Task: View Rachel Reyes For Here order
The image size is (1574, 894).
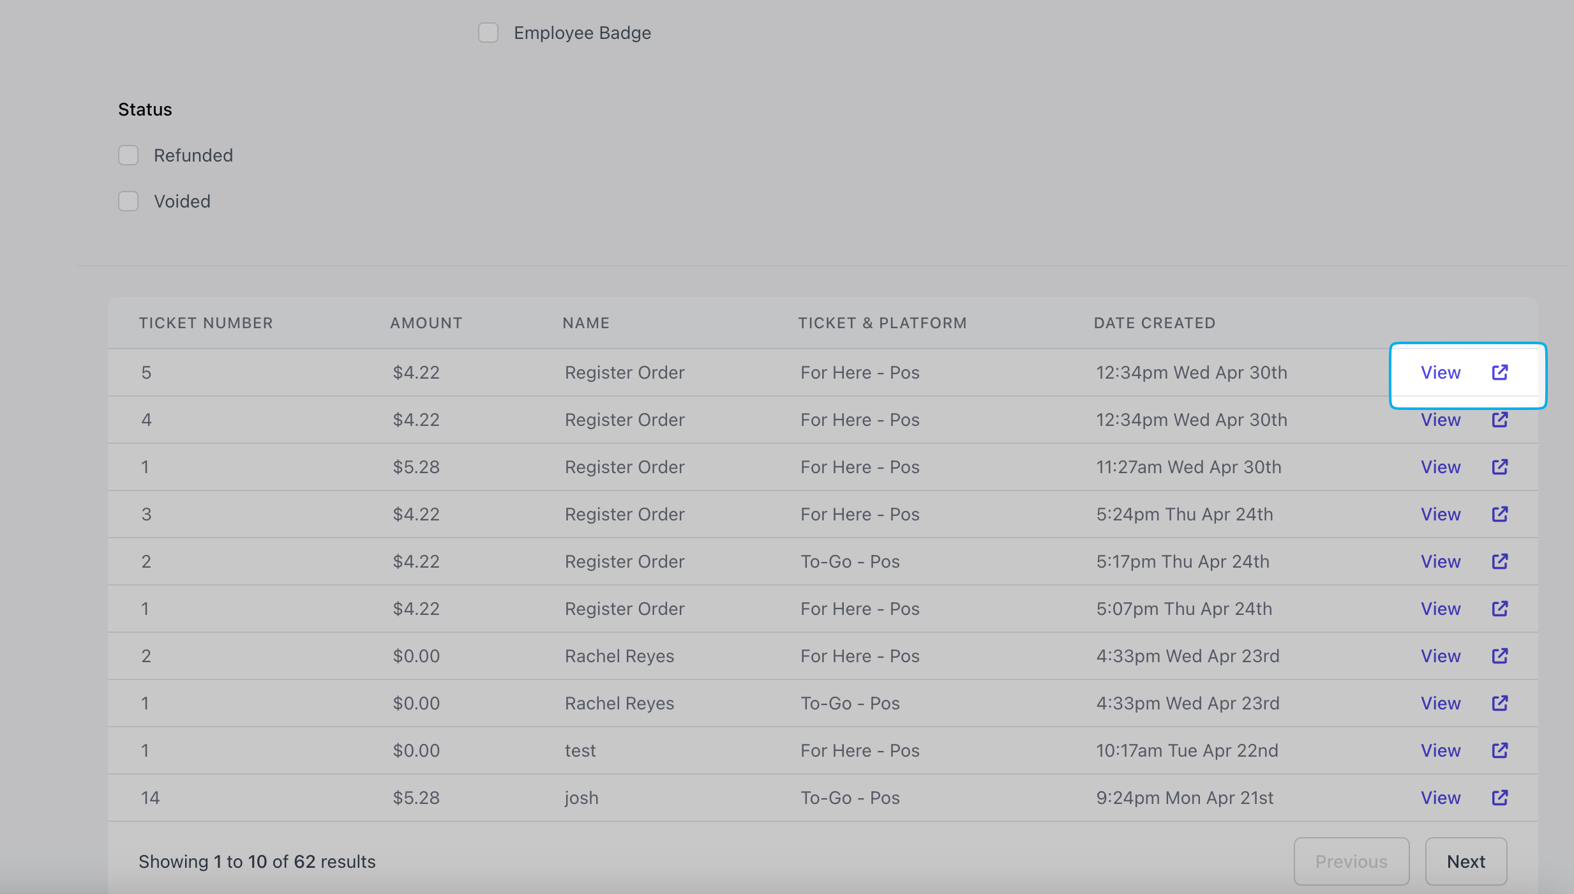Action: [1440, 656]
